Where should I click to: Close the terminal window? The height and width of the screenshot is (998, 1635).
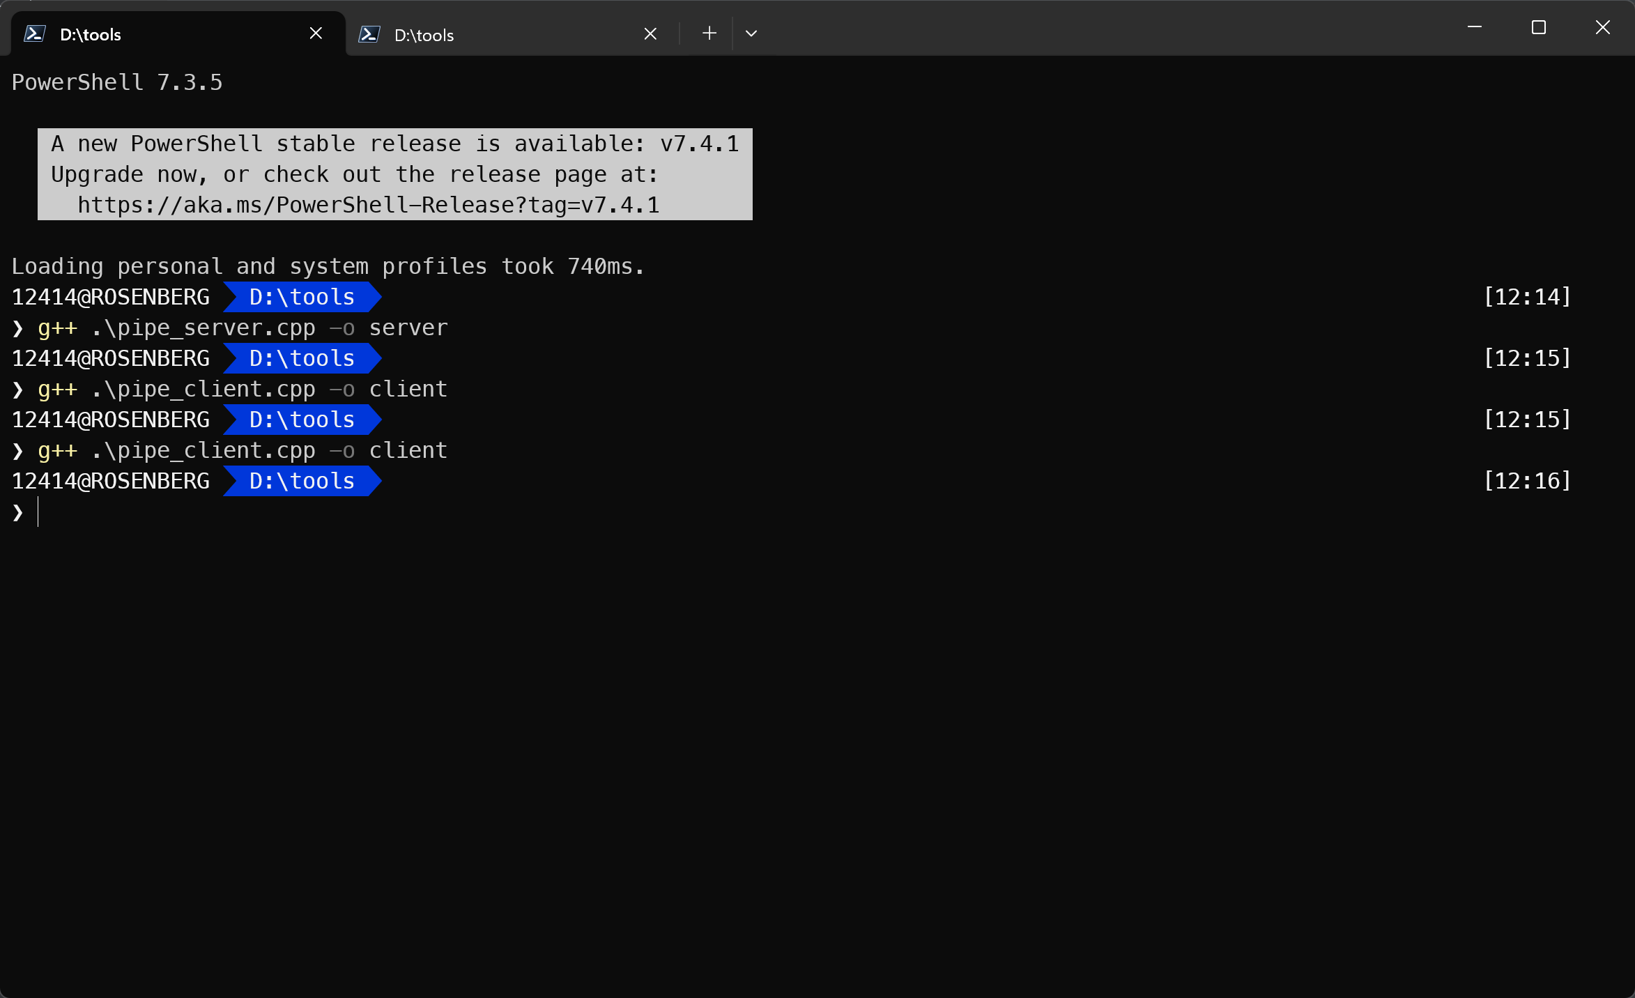click(x=1603, y=28)
